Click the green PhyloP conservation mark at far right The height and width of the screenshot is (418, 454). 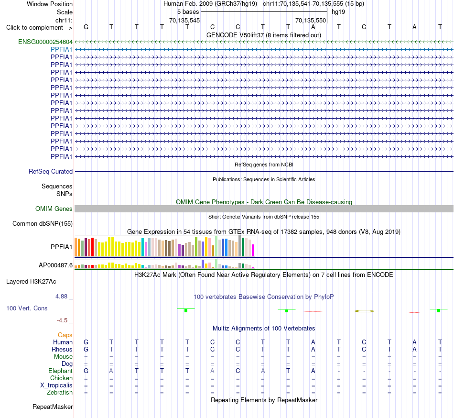[x=439, y=310]
